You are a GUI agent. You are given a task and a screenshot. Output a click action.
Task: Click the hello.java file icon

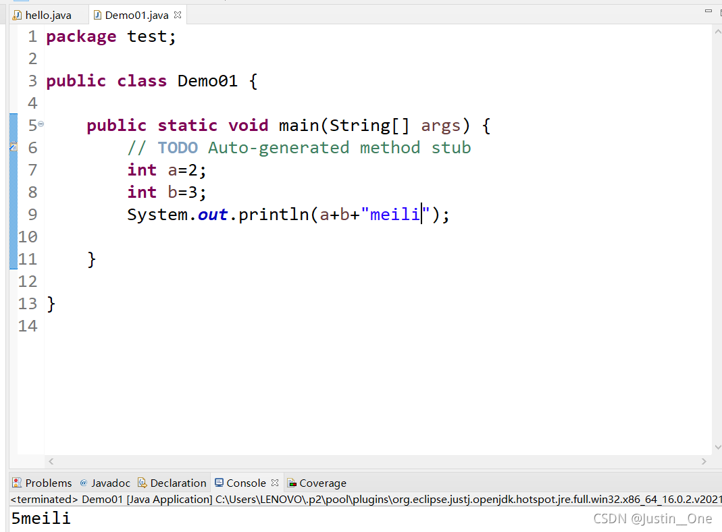coord(17,15)
